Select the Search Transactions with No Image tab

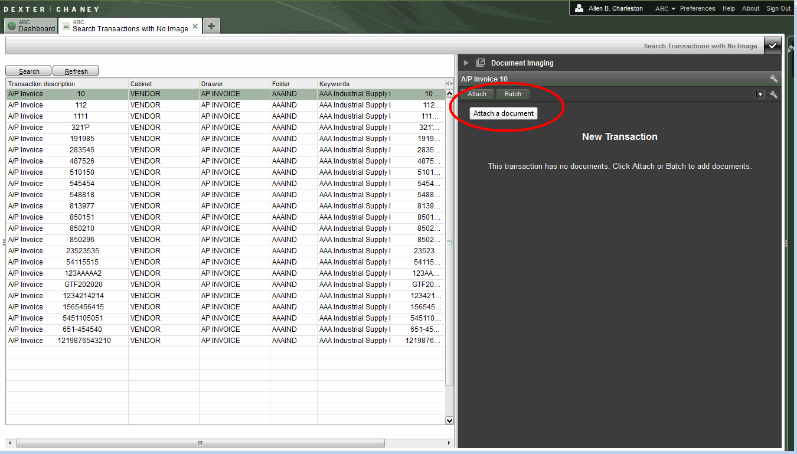(130, 26)
